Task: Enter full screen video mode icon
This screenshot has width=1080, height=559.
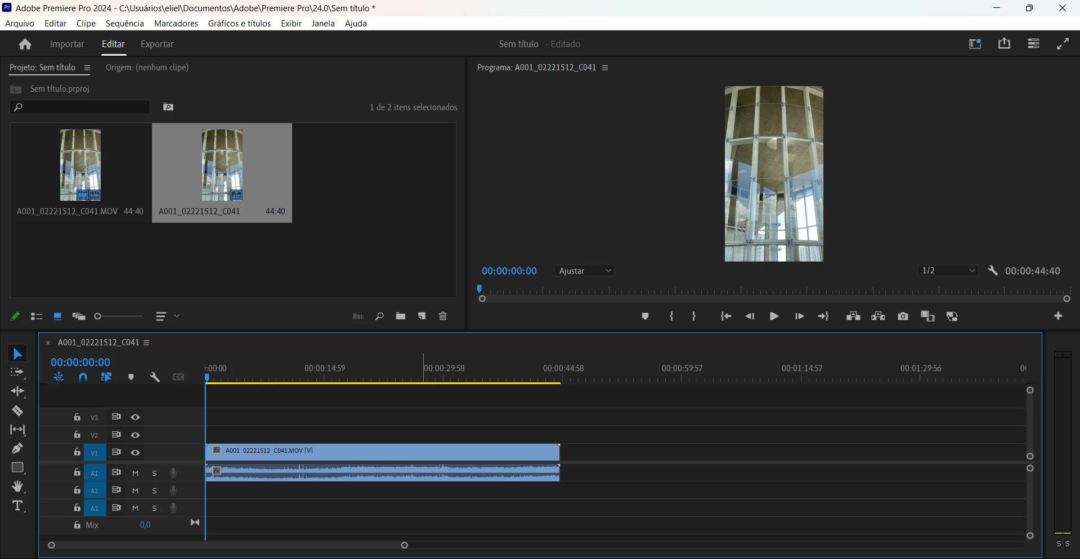Action: pyautogui.click(x=1063, y=44)
